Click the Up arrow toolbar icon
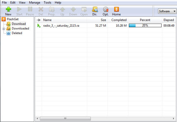 pos(62,9)
